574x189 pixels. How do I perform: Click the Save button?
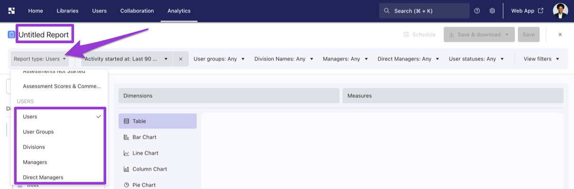pyautogui.click(x=528, y=35)
